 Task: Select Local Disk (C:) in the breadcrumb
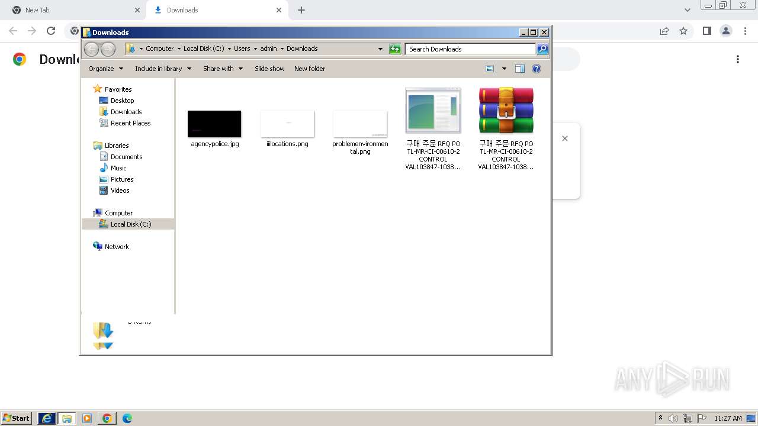[x=204, y=49]
